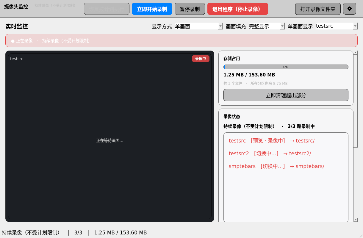This screenshot has width=363, height=238.
Task: Click 正在等待画面… text in preview
Action: coord(110,140)
